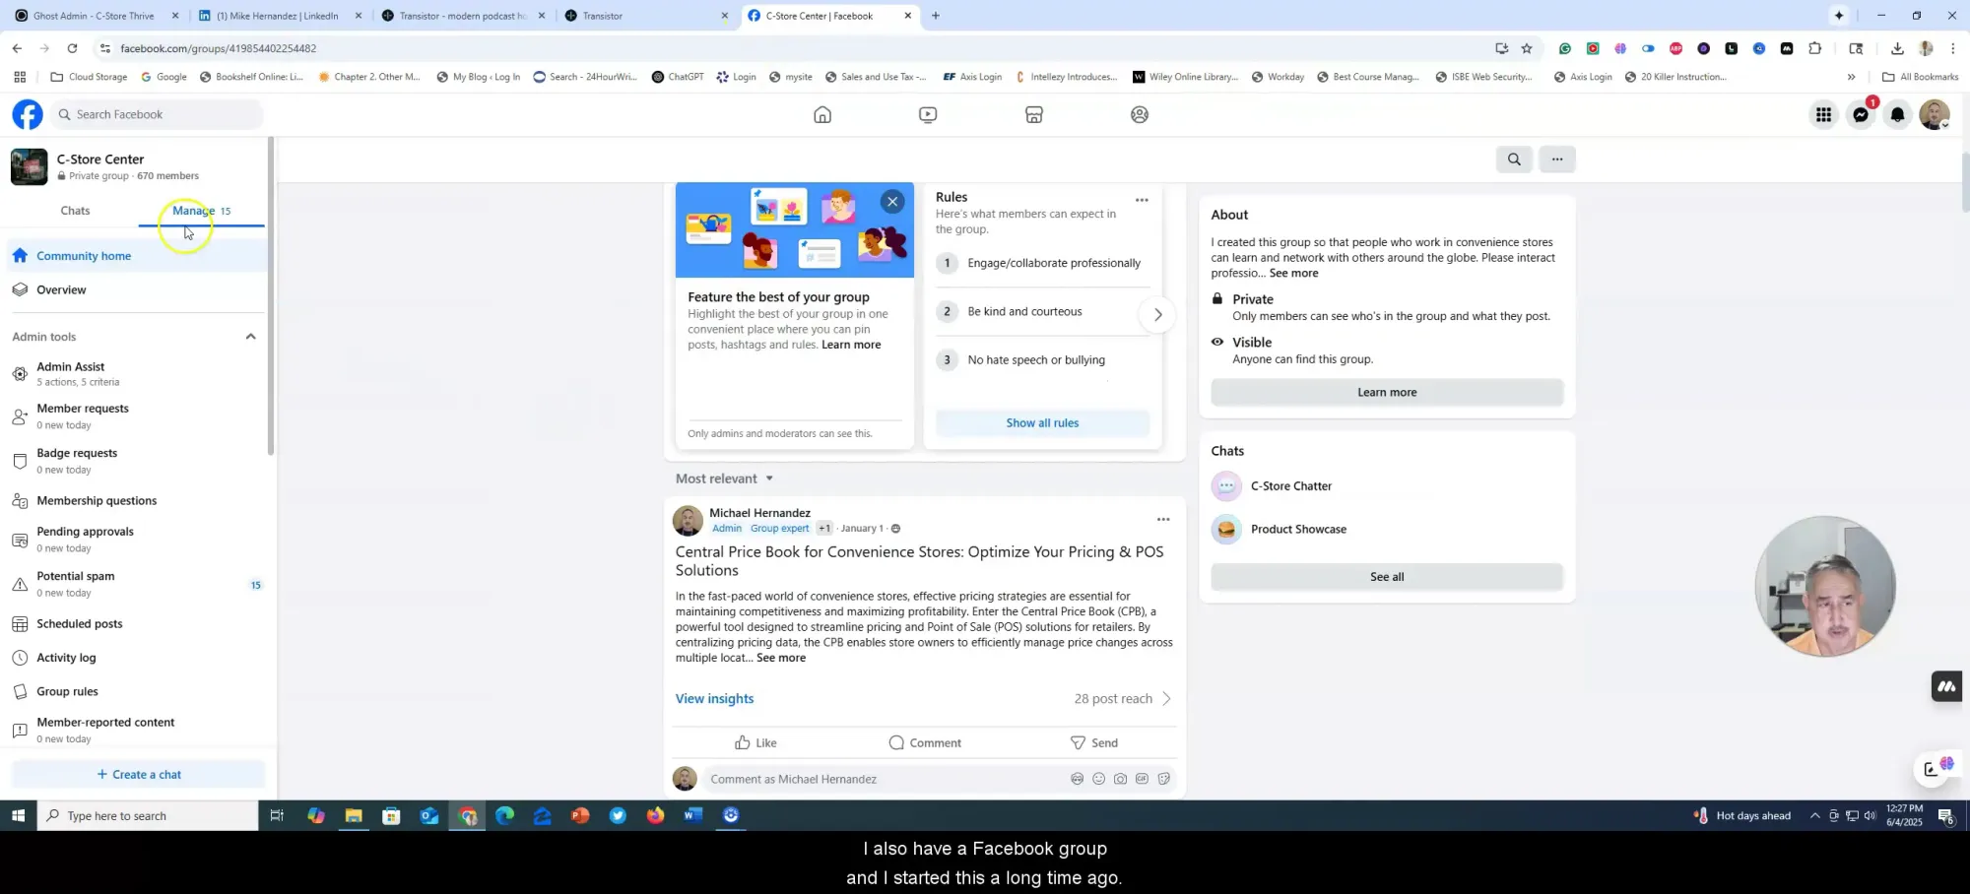Screen dimensions: 1970x894
Task: Open the Activity log
Action: pos(138,658)
